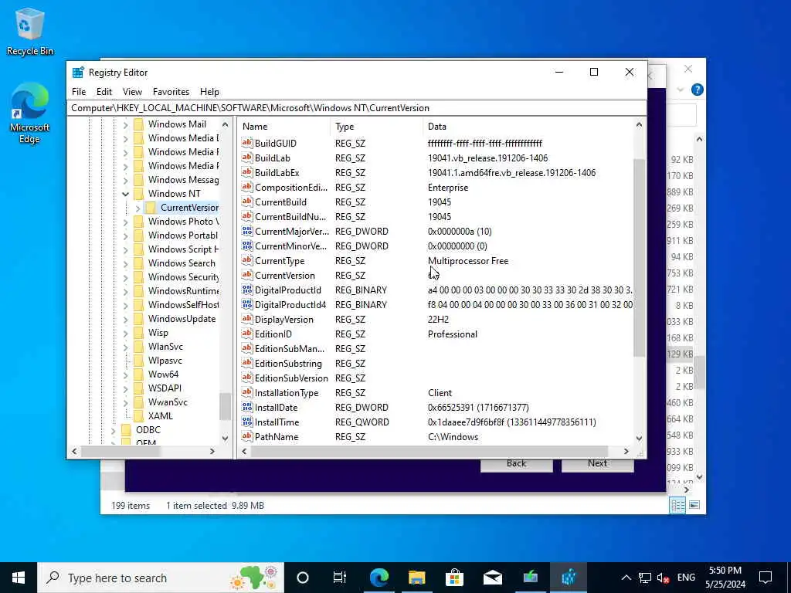Expand the Wisp key
Viewport: 791px width, 593px height.
(x=125, y=333)
